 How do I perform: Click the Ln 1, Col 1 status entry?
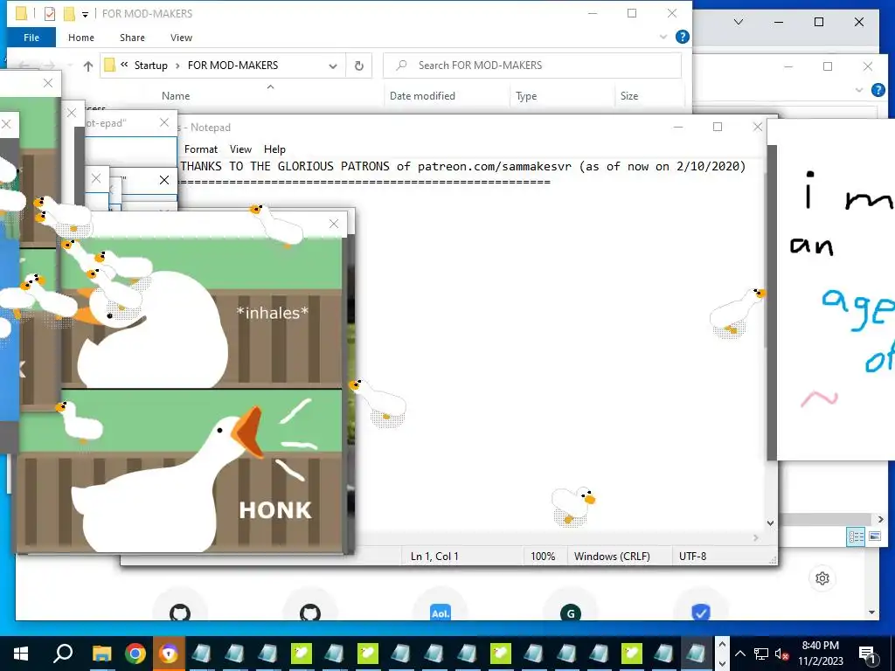pos(434,556)
